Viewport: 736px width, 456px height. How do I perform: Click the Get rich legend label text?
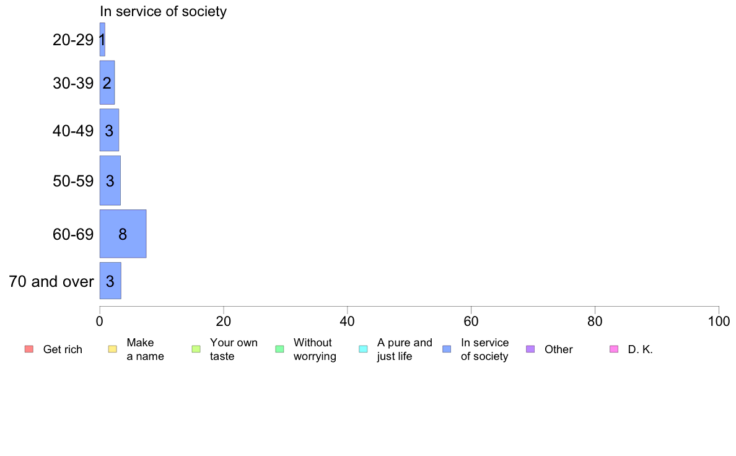click(63, 349)
